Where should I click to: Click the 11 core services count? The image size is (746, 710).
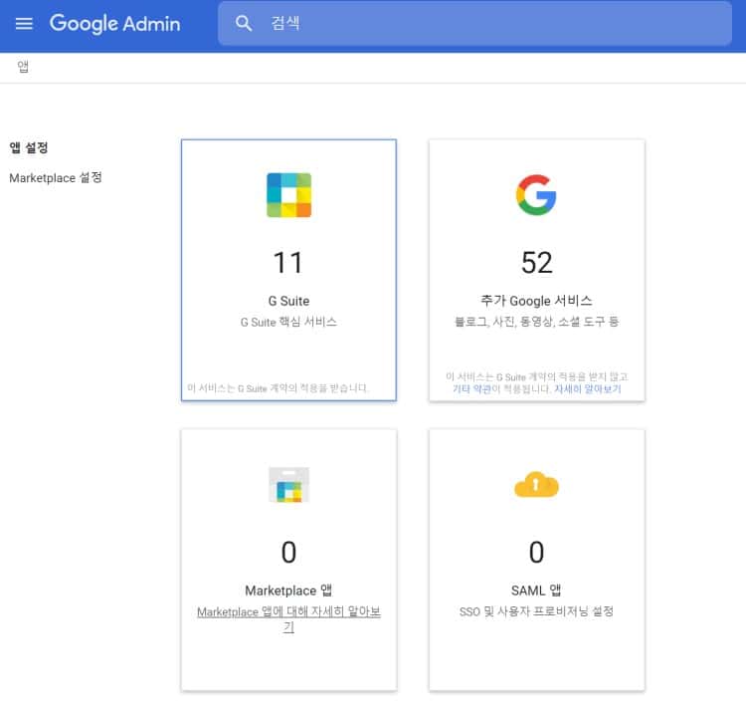click(288, 262)
